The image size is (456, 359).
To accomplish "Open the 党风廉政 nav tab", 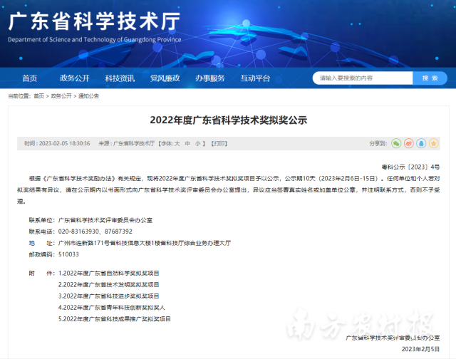I will click(165, 78).
